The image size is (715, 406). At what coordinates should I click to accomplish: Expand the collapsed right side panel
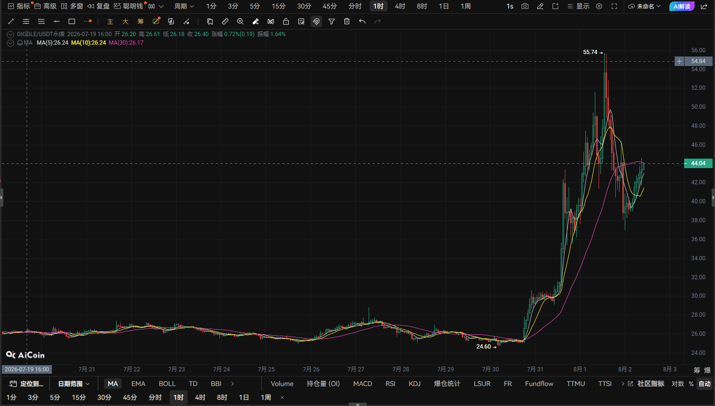tap(713, 197)
